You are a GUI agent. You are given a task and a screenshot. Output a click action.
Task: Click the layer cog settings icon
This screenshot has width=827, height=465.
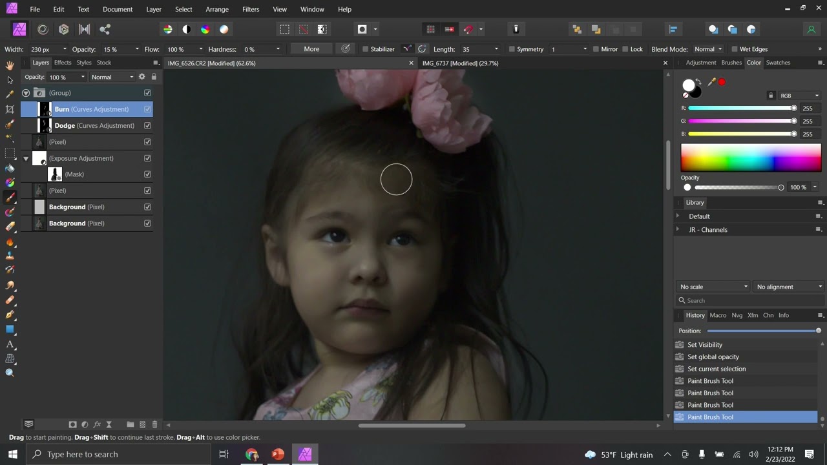click(x=142, y=77)
